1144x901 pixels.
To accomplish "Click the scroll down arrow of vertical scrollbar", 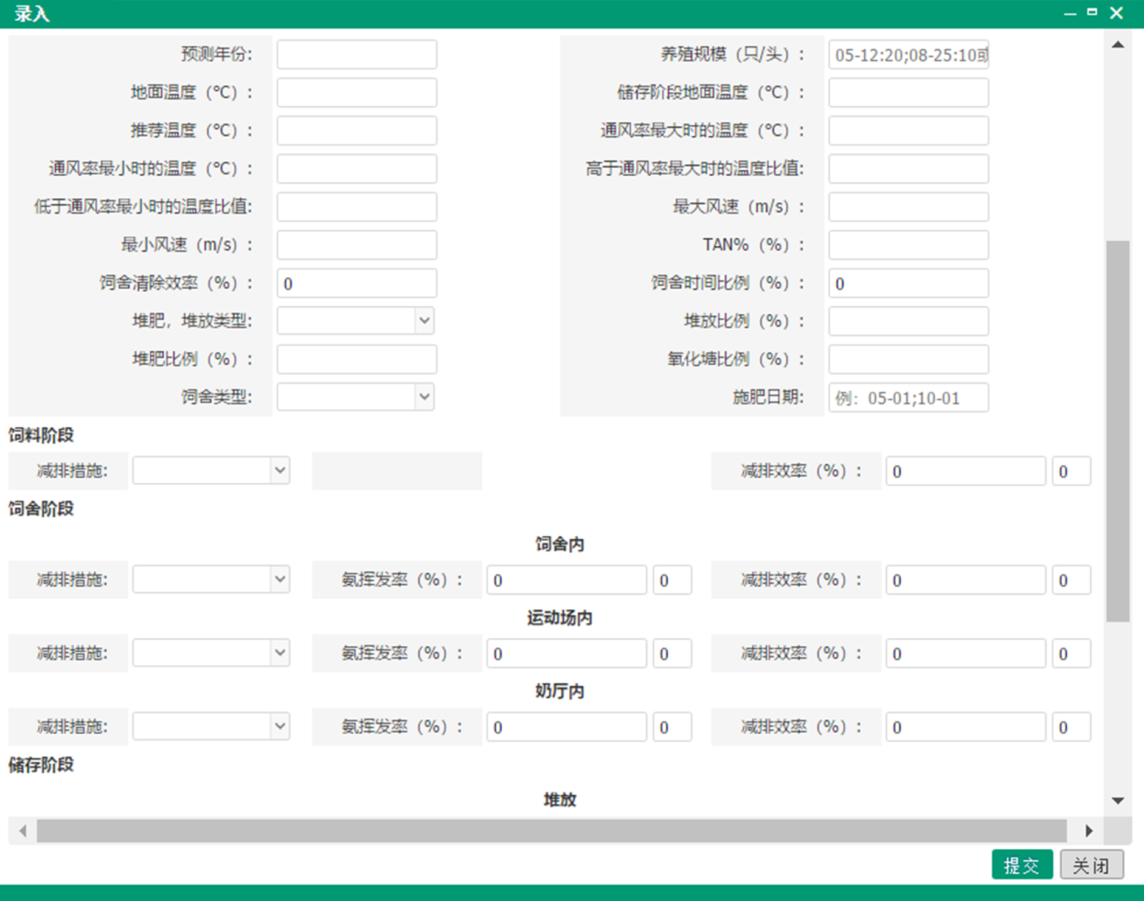I will (x=1118, y=801).
